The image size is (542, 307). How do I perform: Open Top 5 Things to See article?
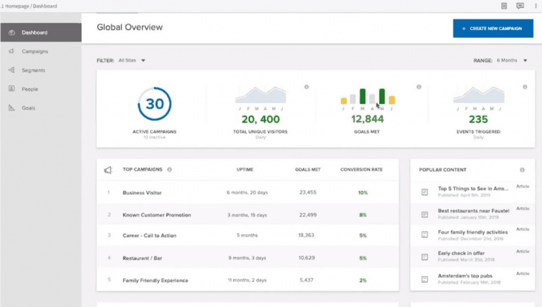coord(473,189)
